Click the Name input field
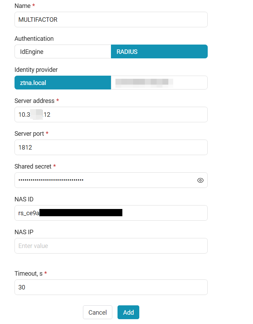 [111, 20]
